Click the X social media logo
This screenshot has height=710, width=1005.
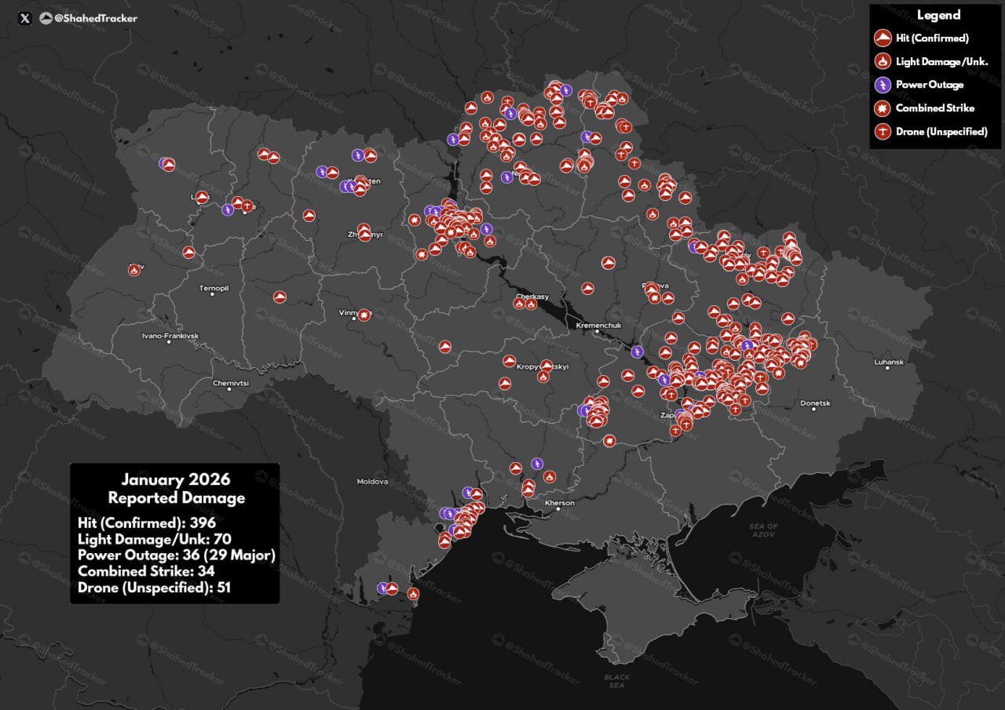24,18
